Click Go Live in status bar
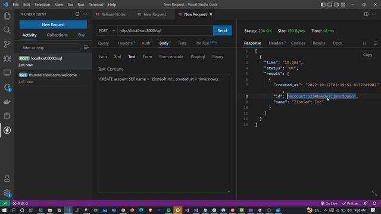 click(x=329, y=203)
